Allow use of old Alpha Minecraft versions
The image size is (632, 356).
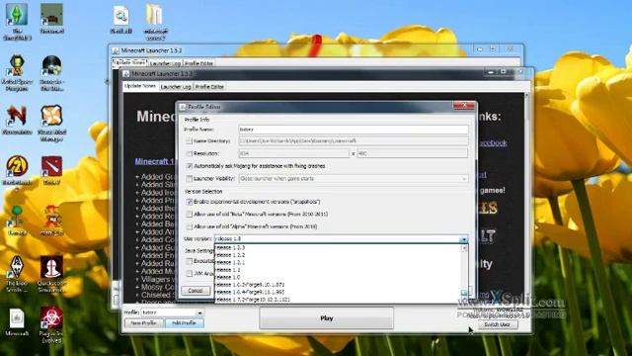coord(189,226)
